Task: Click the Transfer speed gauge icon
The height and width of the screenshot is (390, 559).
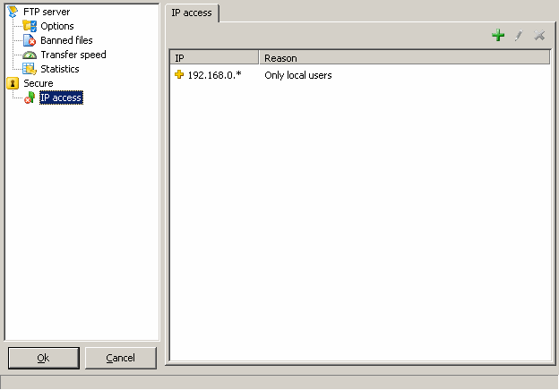Action: click(x=30, y=55)
